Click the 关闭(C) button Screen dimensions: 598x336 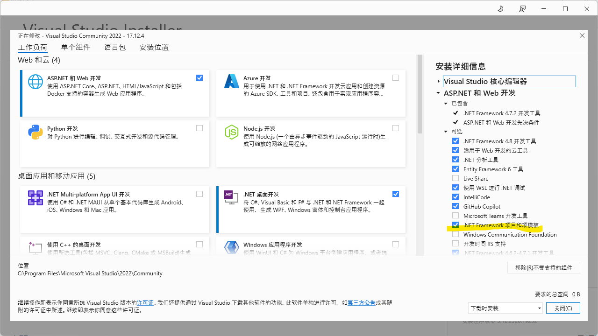pos(563,308)
